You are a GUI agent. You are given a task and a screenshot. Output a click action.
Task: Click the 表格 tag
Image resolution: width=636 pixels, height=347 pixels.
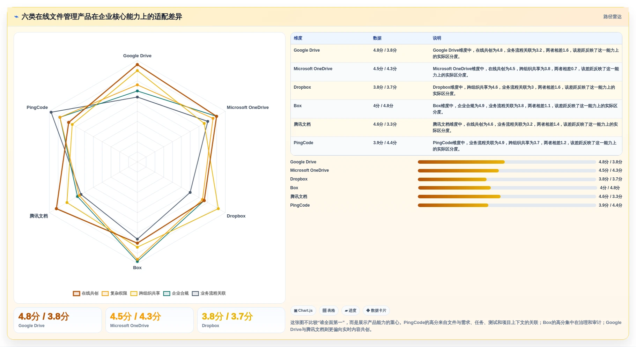tap(328, 310)
